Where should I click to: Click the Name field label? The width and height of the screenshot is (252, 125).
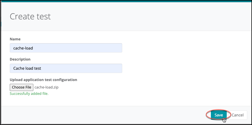(15, 39)
